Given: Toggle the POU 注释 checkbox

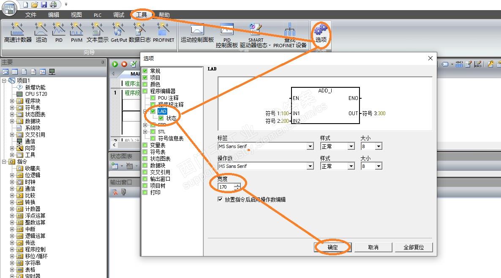Looking at the screenshot, I should coord(153,98).
